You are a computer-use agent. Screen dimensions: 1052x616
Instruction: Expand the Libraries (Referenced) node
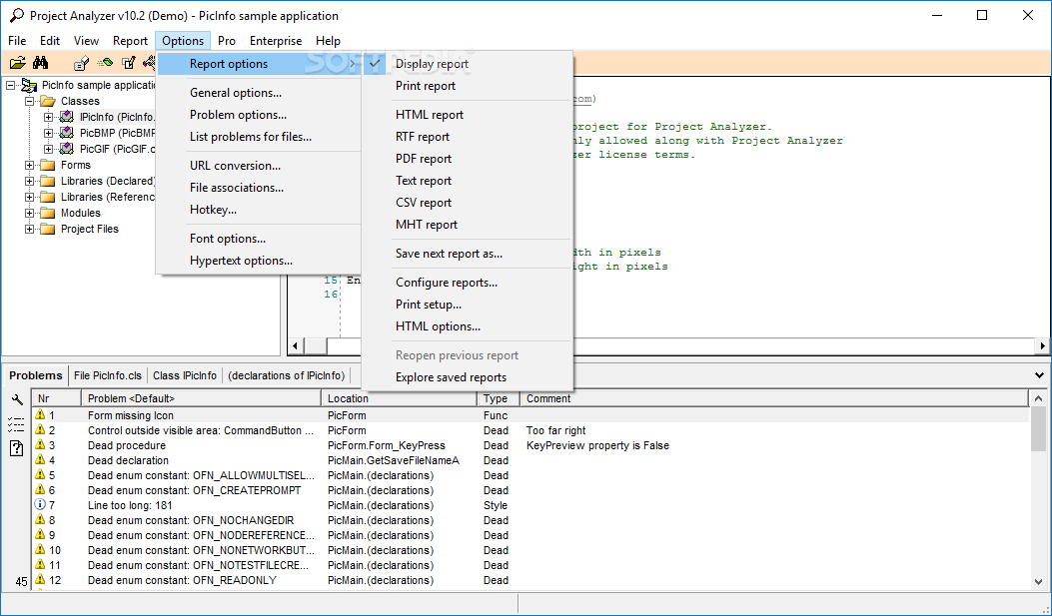point(30,197)
